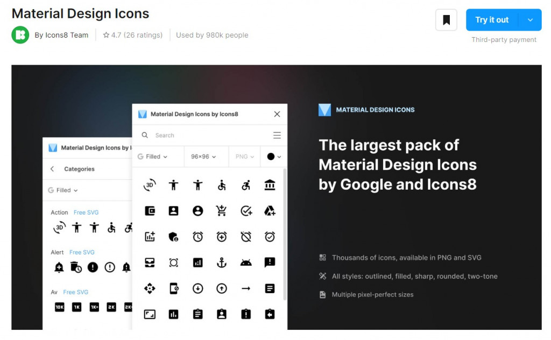Select the admin shield icon
Viewport: 551px width, 340px height.
point(174,237)
